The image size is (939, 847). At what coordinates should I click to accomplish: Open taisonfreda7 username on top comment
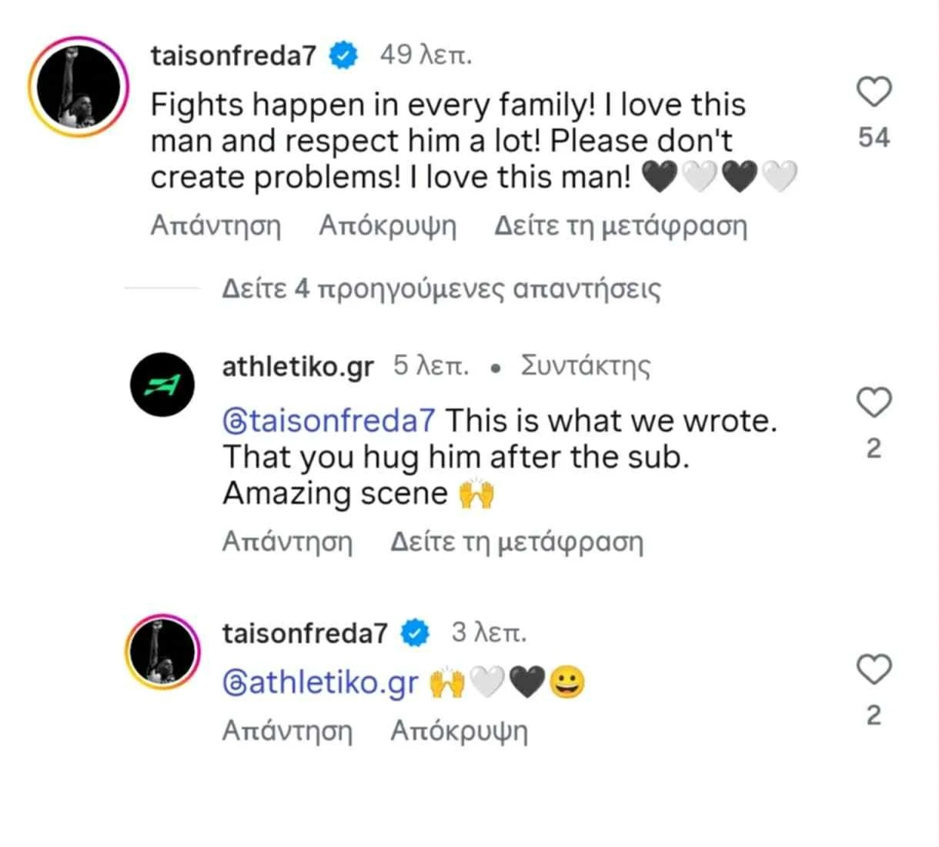pos(233,56)
